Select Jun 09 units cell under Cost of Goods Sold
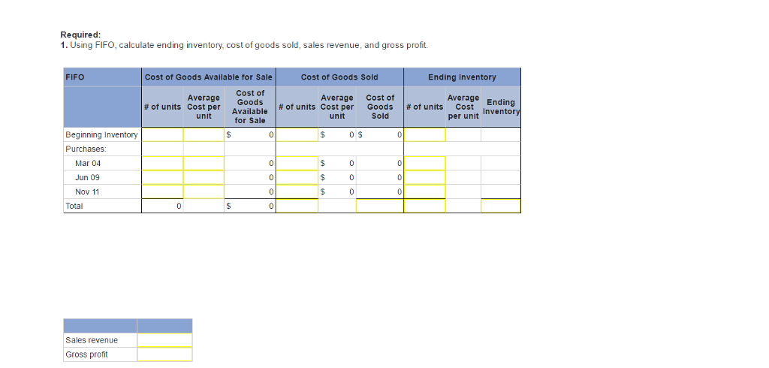 click(x=297, y=177)
